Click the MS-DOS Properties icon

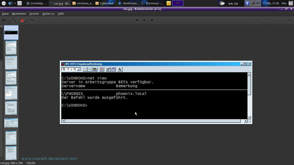click(108, 69)
